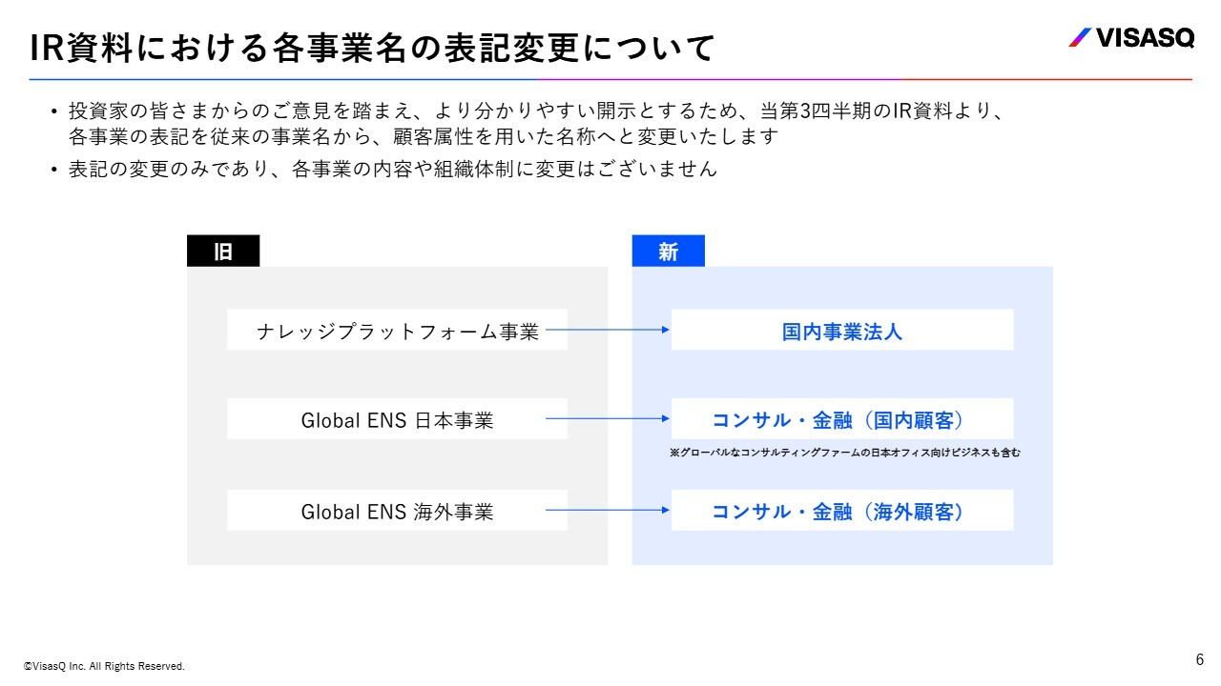The width and height of the screenshot is (1221, 686).
Task: Click the Global ENS 海外事業 box
Action: pos(397,511)
